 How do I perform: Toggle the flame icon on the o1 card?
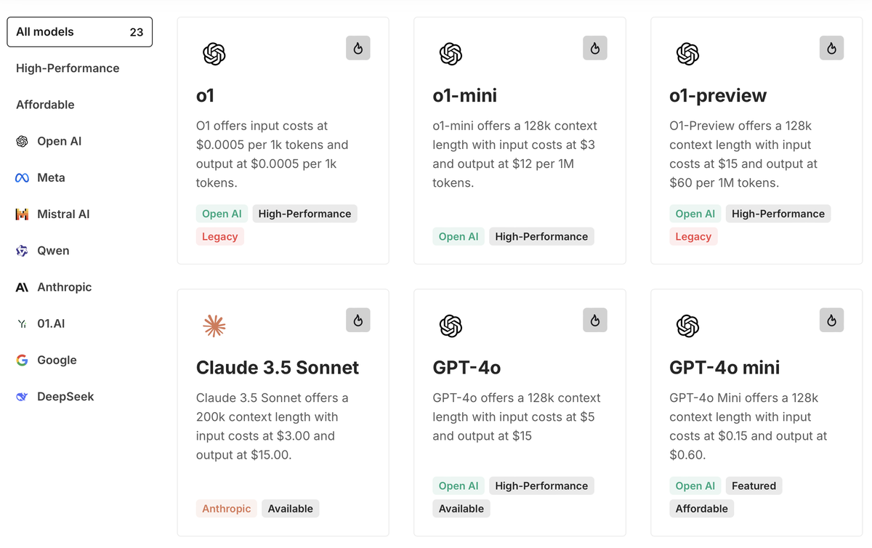coord(358,47)
